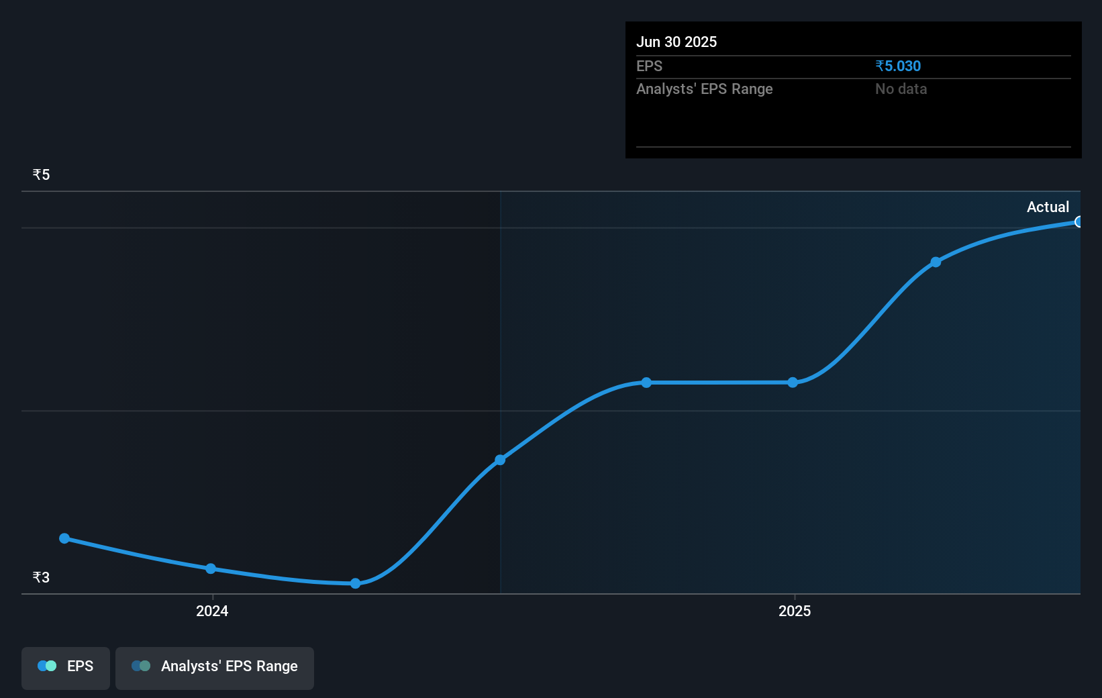Screen dimensions: 1102x698
Task: Select the first EPS data point marker
Action: point(64,538)
